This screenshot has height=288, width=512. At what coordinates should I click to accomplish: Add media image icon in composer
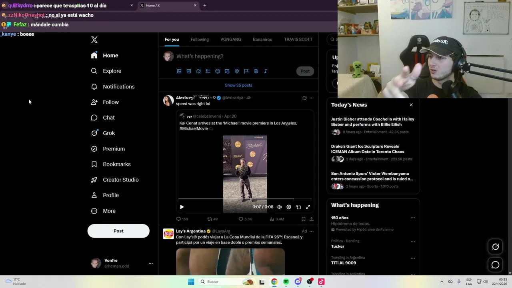click(179, 71)
